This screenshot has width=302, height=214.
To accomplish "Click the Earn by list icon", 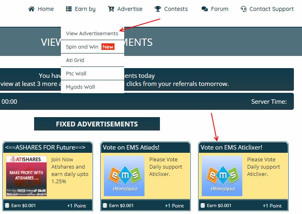I will (69, 9).
